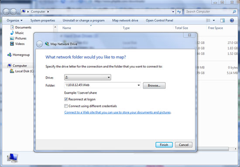Click the Computer icon in navigation pane
The width and height of the screenshot is (240, 167).
click(x=9, y=65)
